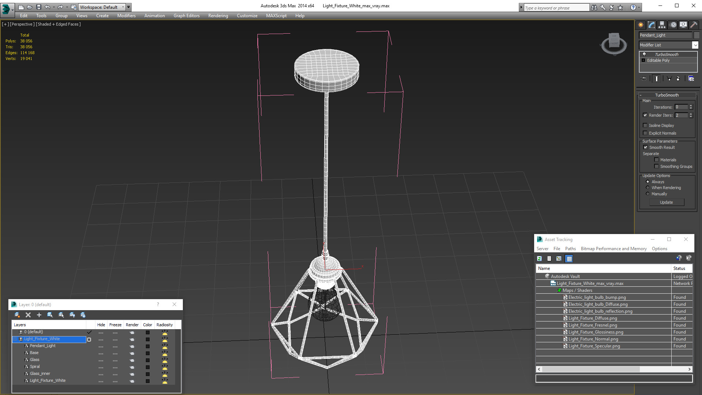Open the Rendering menu

point(218,16)
